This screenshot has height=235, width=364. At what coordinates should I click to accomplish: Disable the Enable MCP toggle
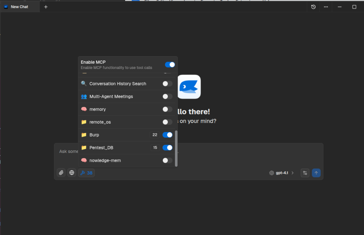pos(170,64)
